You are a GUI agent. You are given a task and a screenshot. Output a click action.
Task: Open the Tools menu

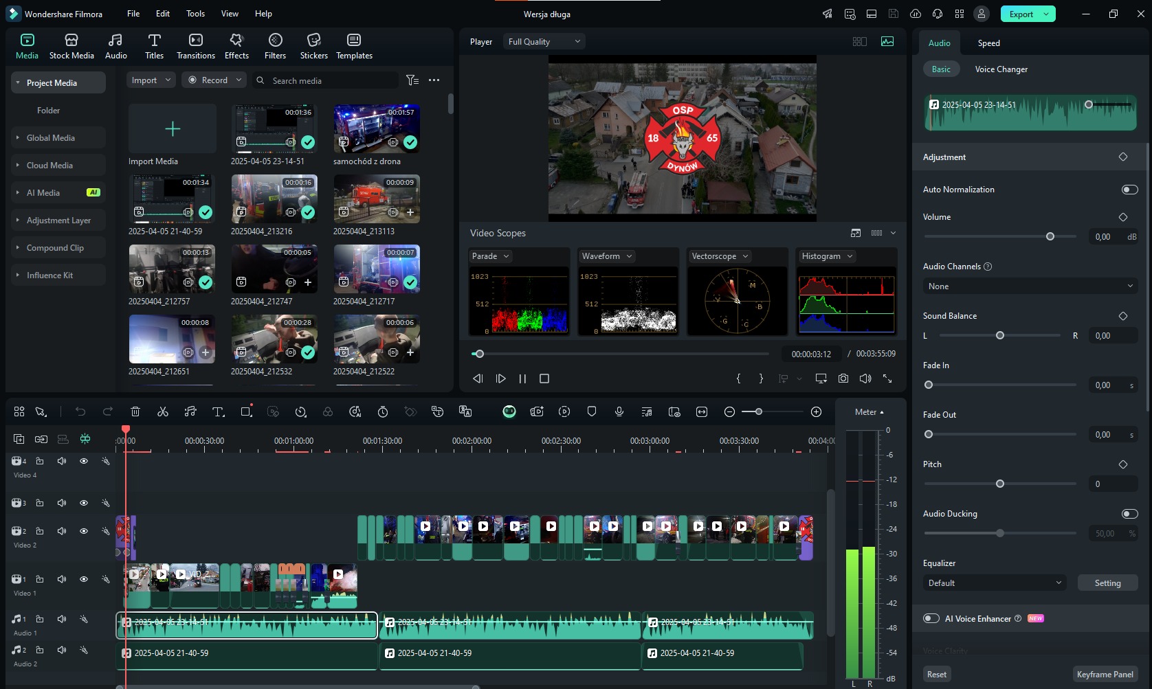(195, 14)
